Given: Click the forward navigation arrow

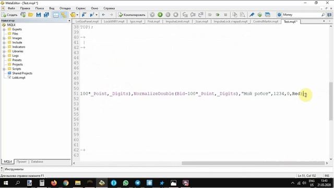Looking at the screenshot, I should 111,15.
